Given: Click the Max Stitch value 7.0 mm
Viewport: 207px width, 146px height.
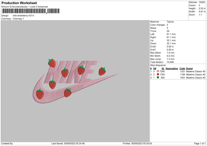Looking at the screenshot, I should (x=170, y=53).
